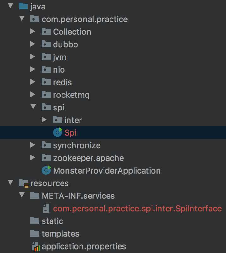Click the dubbo package icon
Image resolution: width=226 pixels, height=253 pixels.
point(46,44)
